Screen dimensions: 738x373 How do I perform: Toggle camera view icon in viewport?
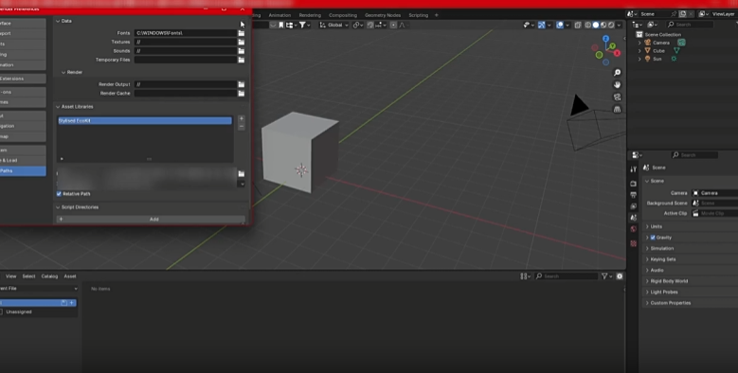pos(617,97)
